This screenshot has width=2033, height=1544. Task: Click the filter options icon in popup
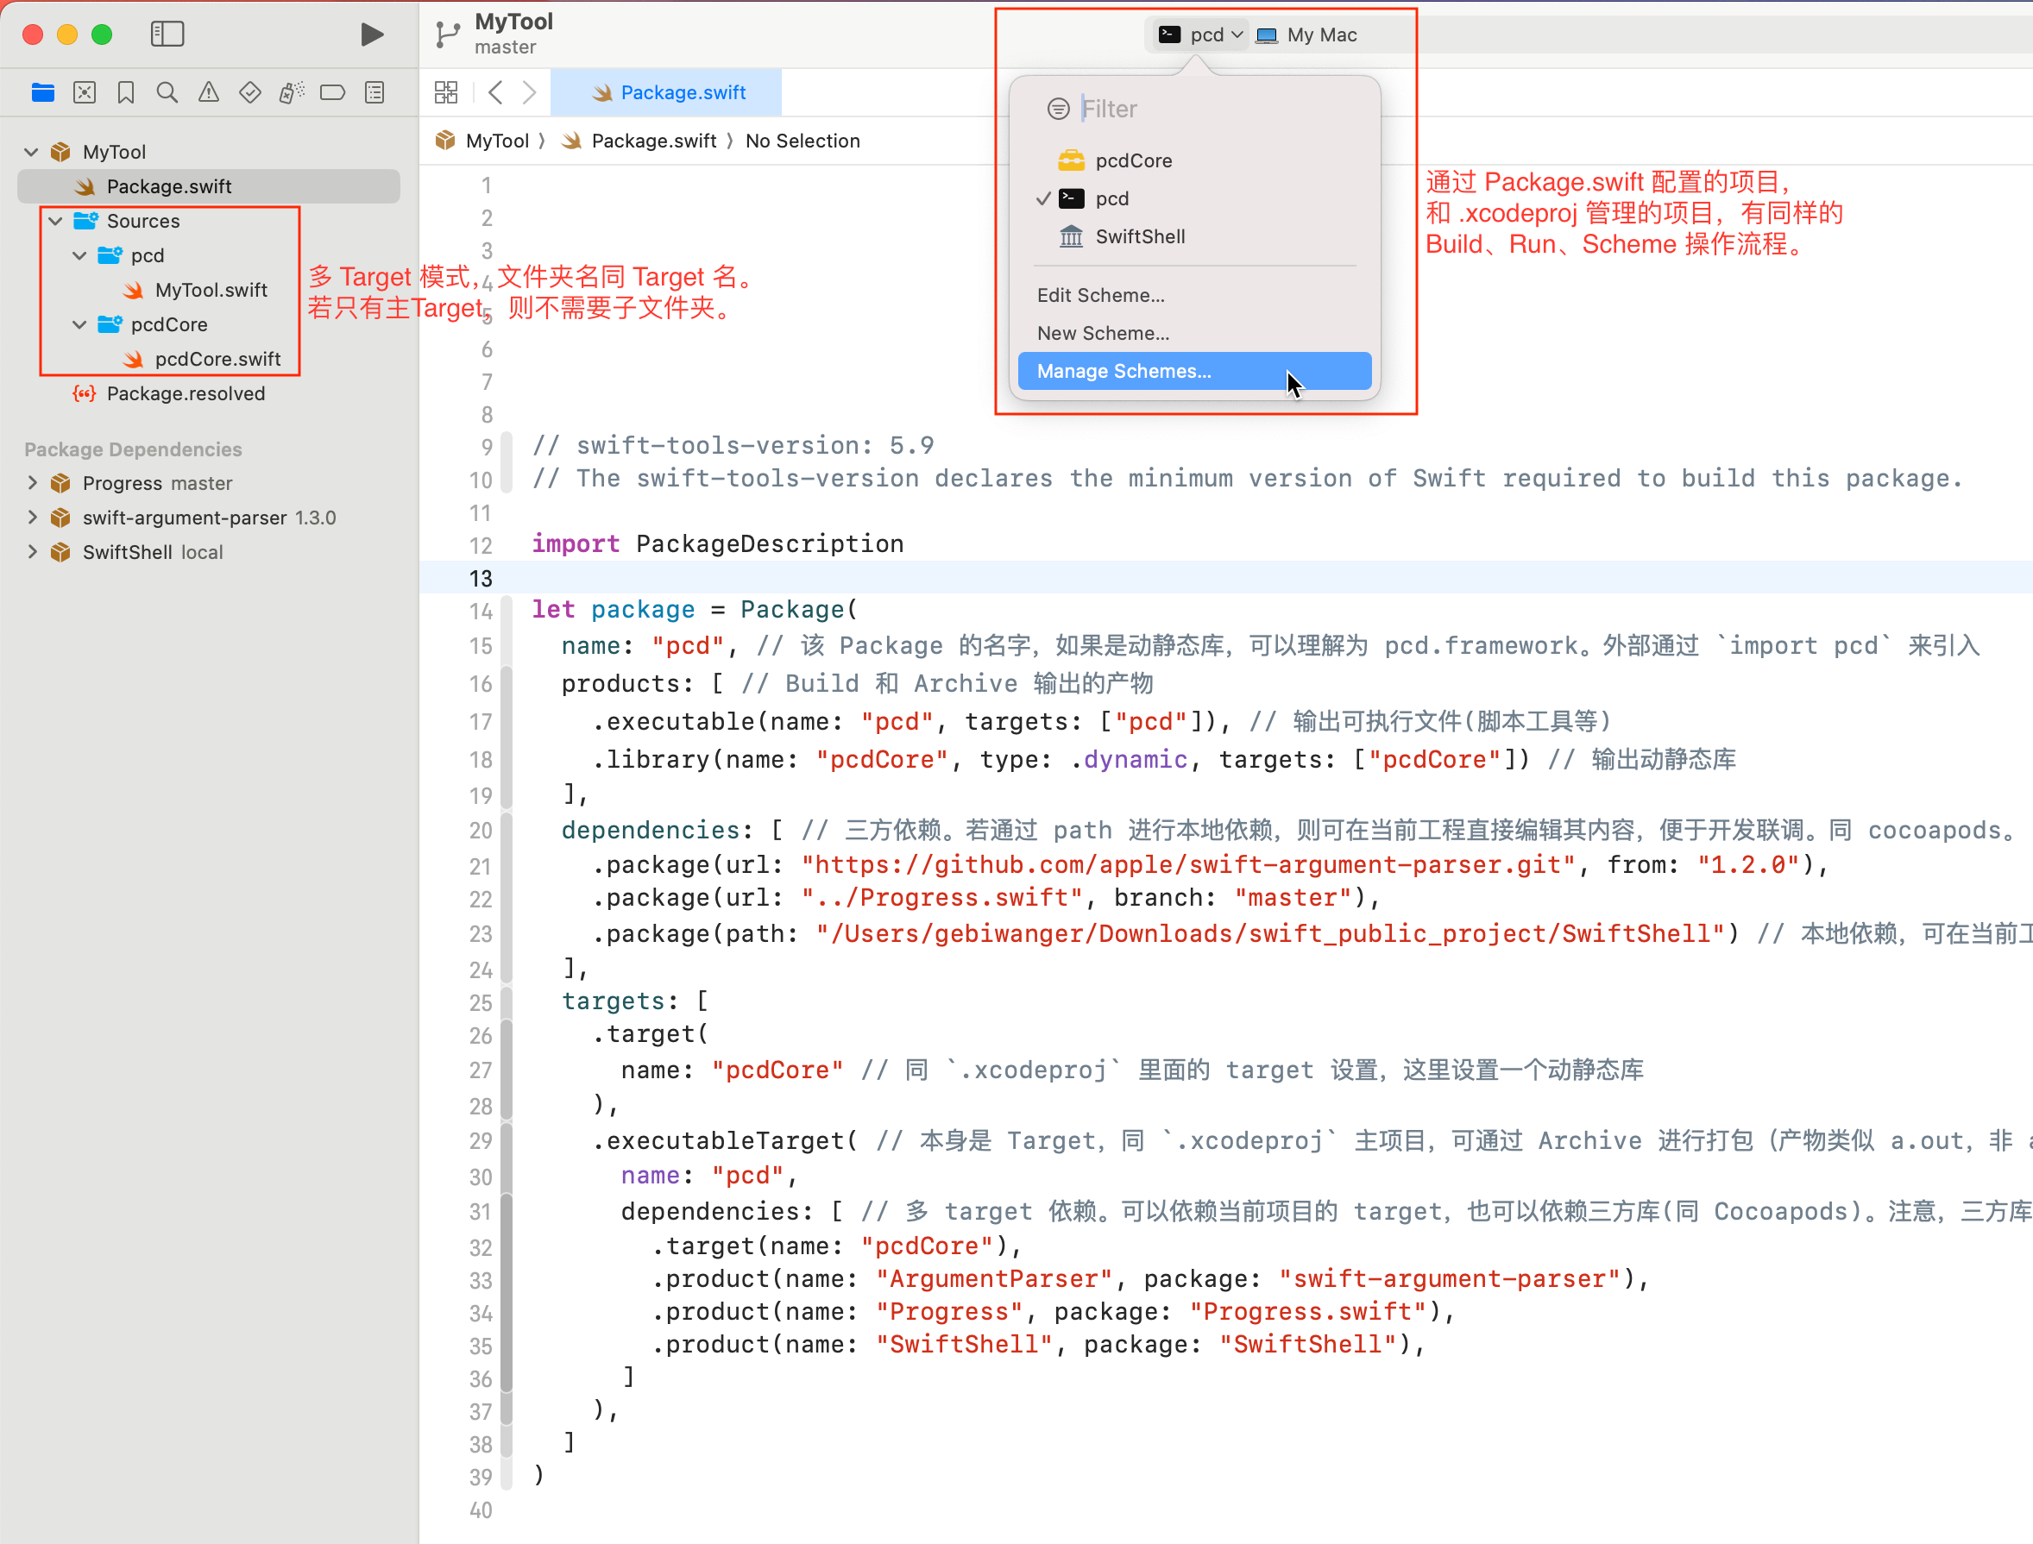[1058, 110]
